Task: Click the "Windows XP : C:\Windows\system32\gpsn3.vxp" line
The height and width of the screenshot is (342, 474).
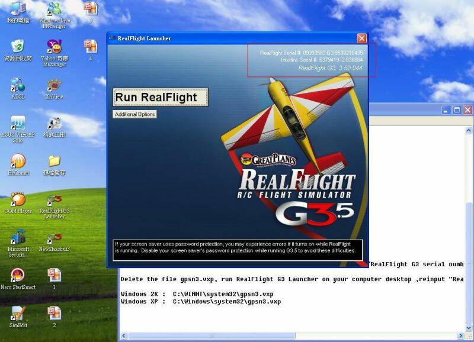Action: pos(201,301)
